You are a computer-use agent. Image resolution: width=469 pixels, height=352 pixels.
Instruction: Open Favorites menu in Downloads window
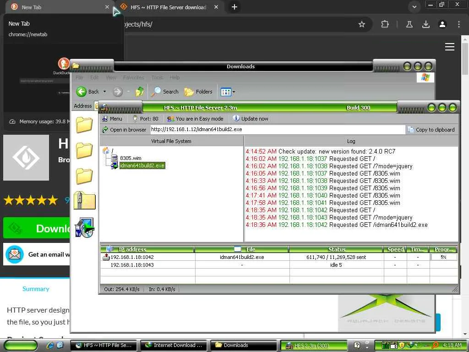pos(133,77)
